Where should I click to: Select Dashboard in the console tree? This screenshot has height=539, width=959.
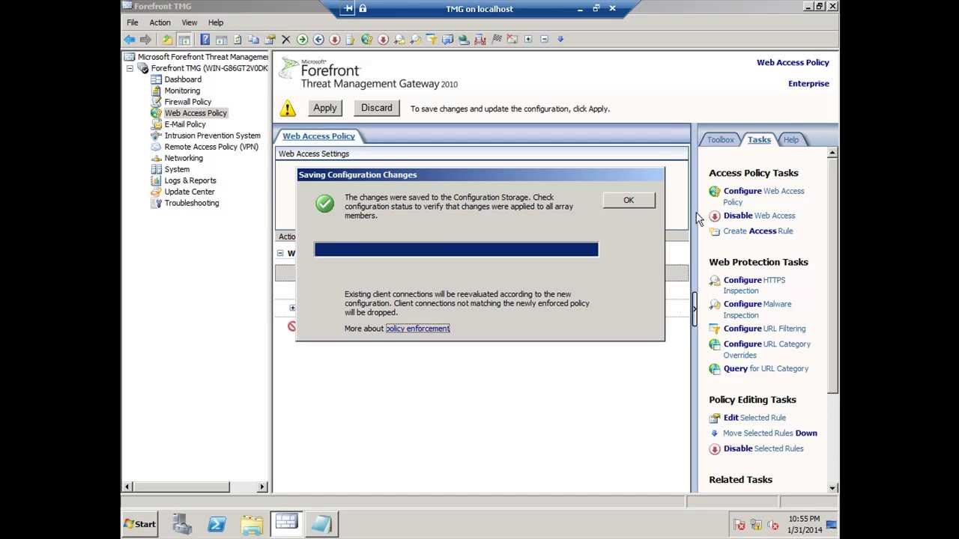[183, 79]
